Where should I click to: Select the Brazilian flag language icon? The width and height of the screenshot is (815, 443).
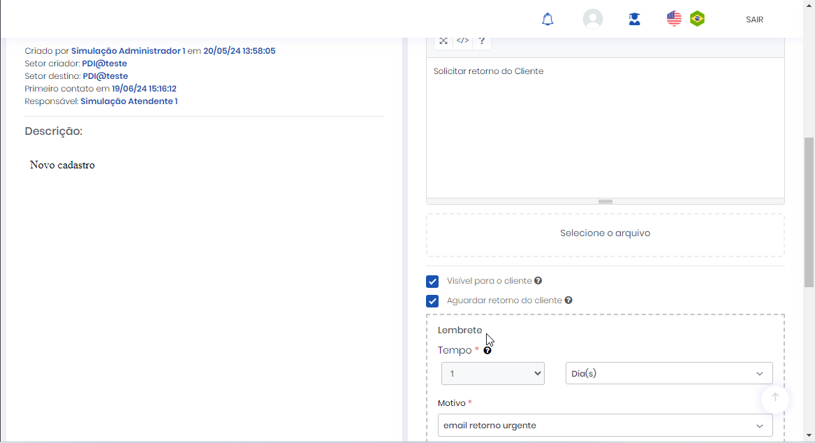[x=697, y=19]
